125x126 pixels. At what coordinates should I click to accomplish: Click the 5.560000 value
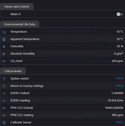click(x=117, y=93)
